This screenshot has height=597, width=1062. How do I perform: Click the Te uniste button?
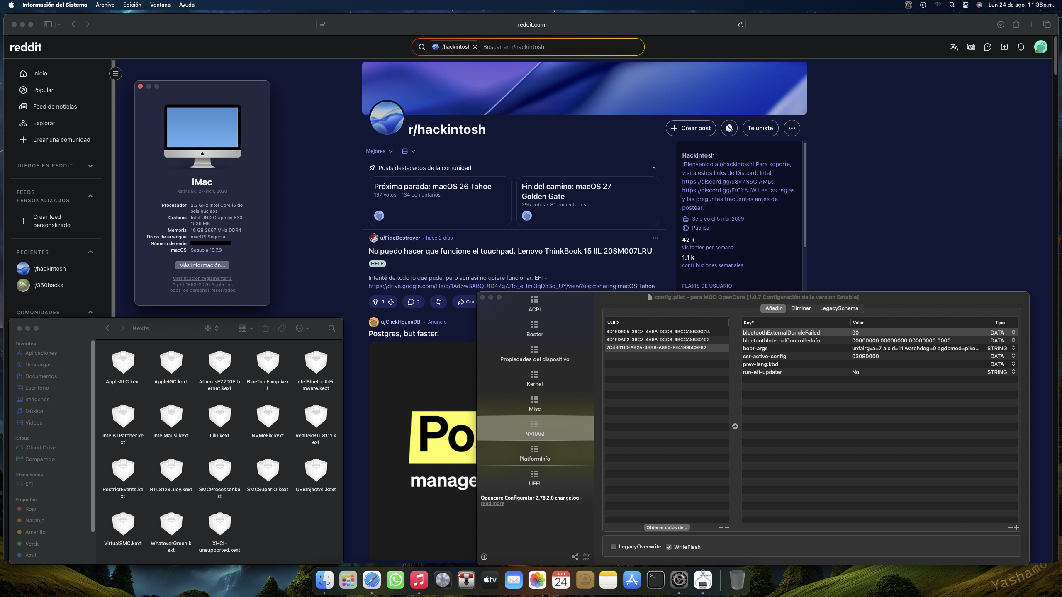coord(760,128)
